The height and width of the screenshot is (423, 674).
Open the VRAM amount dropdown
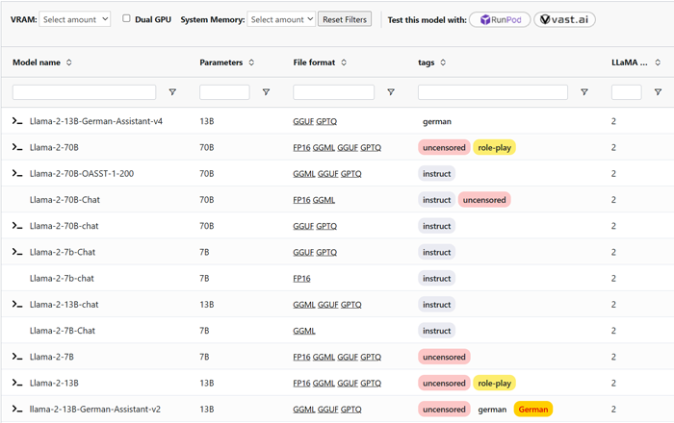(75, 18)
